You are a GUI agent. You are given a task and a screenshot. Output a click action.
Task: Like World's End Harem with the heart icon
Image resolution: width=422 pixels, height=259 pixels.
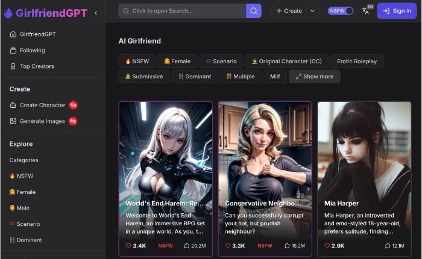click(128, 246)
